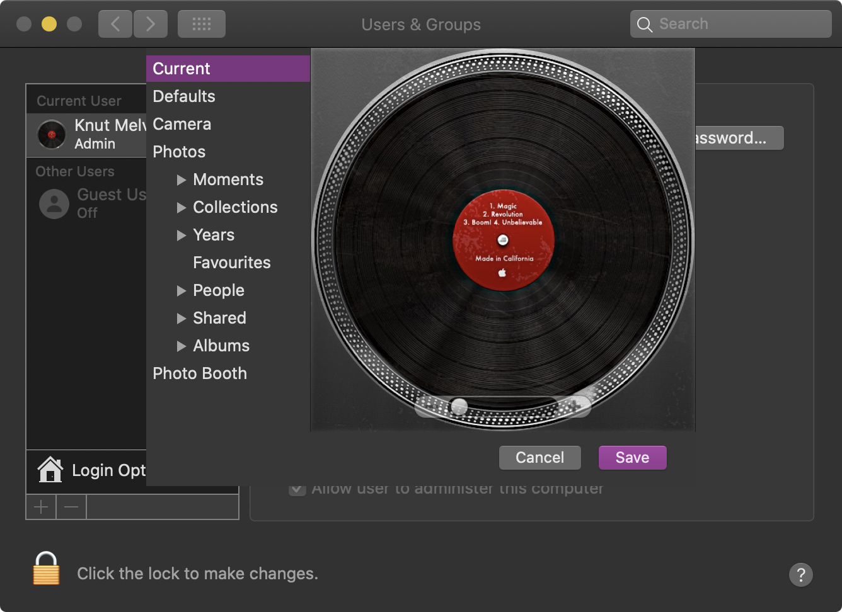Open Photo Booth picture source
842x612 pixels.
(228, 373)
